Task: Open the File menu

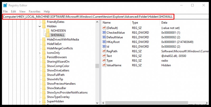Action: (x=5, y=11)
